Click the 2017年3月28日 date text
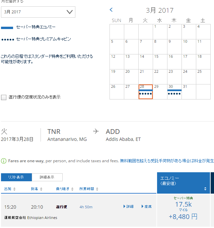This screenshot has height=228, width=214. [x=17, y=139]
